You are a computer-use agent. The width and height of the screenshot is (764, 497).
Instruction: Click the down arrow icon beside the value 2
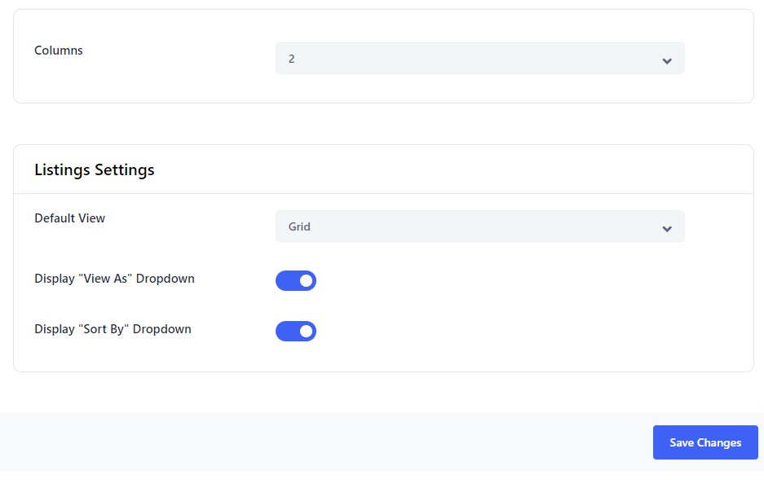(x=666, y=59)
